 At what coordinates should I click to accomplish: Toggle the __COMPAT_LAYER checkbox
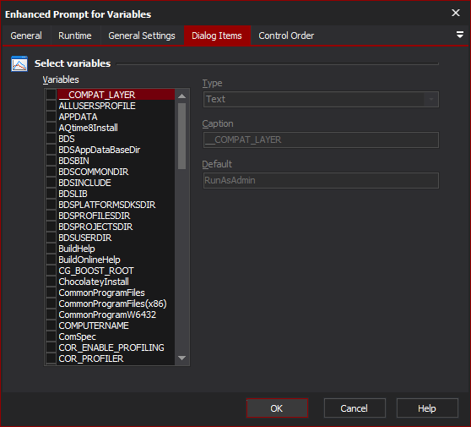(51, 95)
